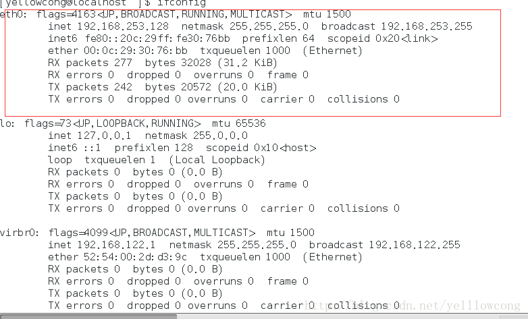Screen dimensions: 528x319
Task: Click the ifconfig command at the prompt
Action: point(183,3)
